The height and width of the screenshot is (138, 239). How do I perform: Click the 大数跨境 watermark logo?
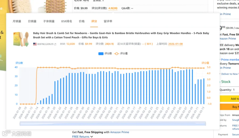(x=17, y=134)
